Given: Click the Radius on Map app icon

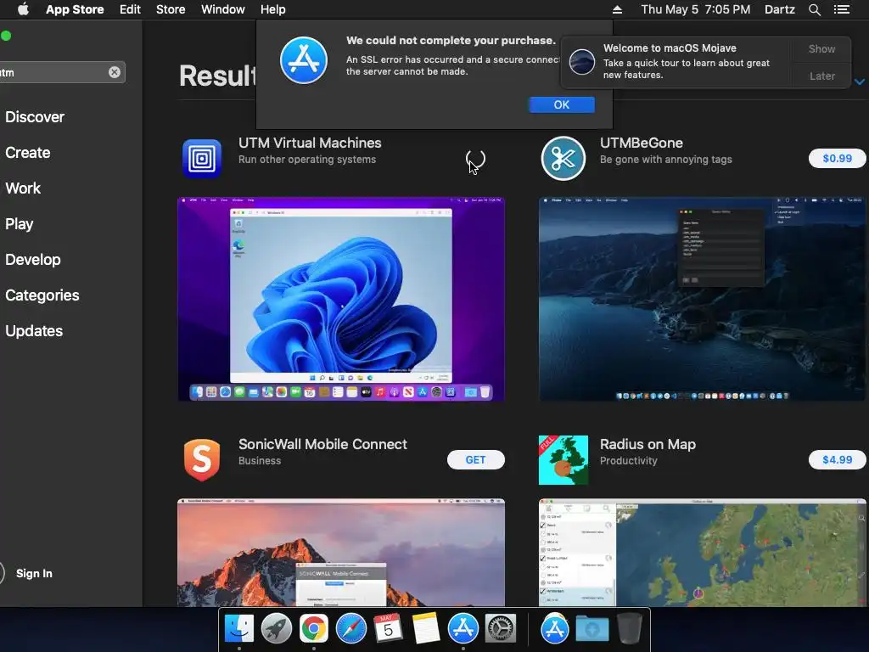Looking at the screenshot, I should click(x=563, y=459).
